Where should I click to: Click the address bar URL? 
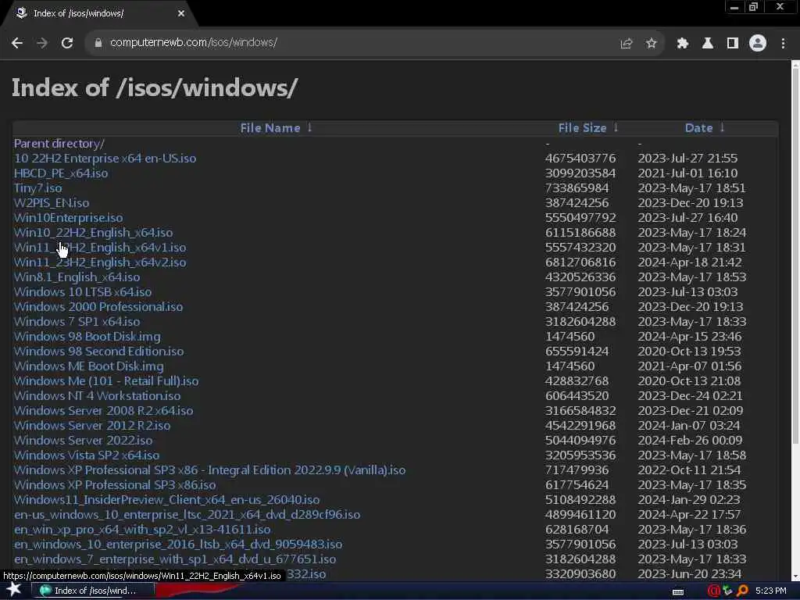point(194,43)
